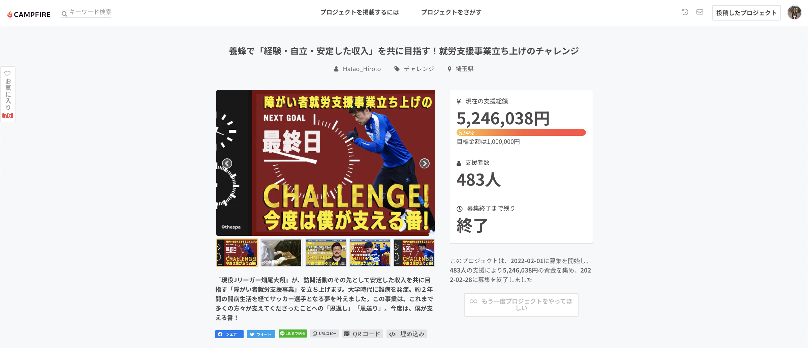Screen dimensions: 808x348
Task: Open the messages envelope icon
Action: 700,12
